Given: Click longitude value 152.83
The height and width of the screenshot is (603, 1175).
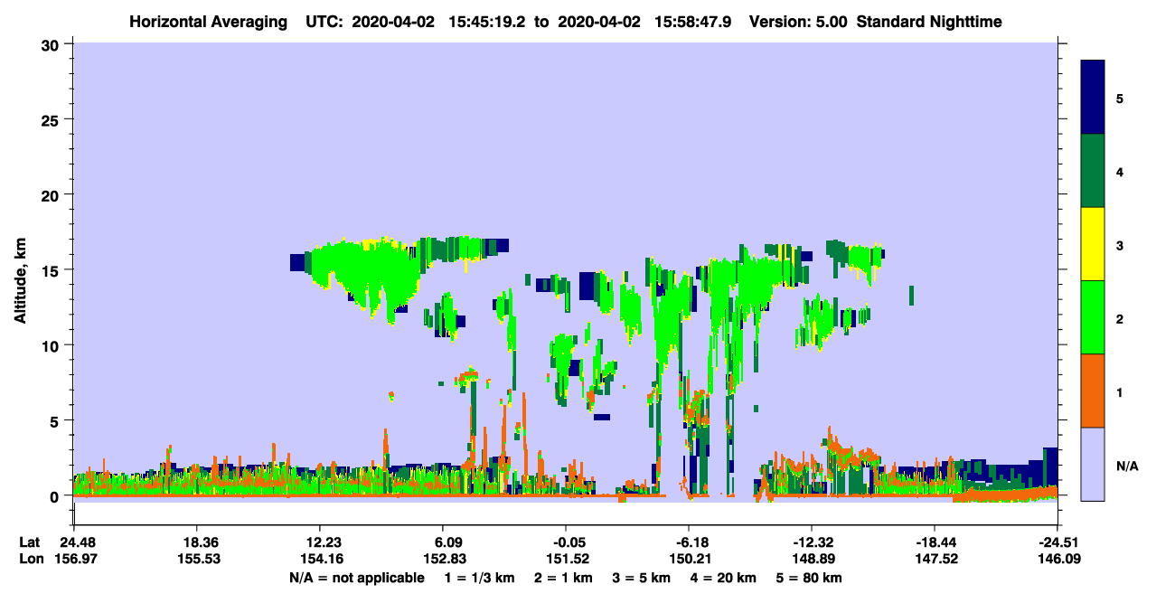Looking at the screenshot, I should coord(443,559).
